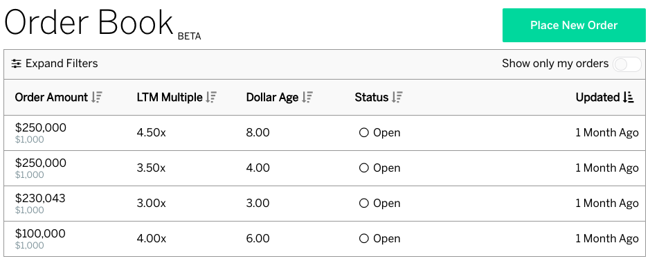Open the Updated column header
Screen dimensions: 650x261
pyautogui.click(x=597, y=98)
